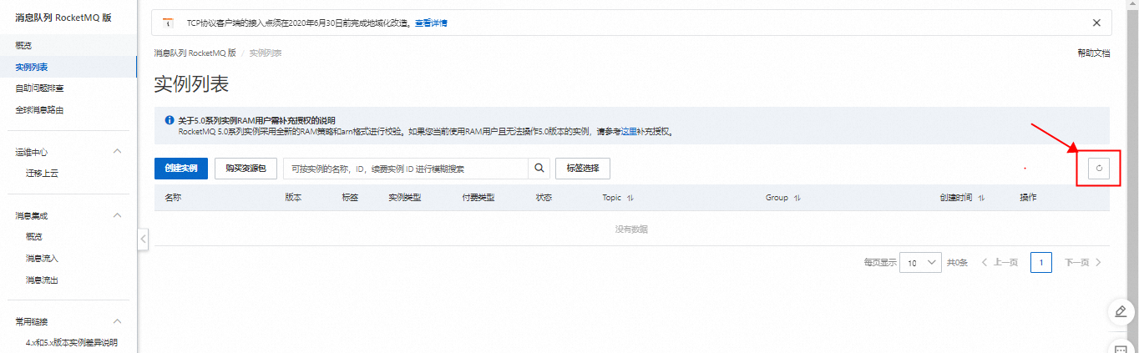1139x353 pixels.
Task: Open the feedback edit pencil icon
Action: tap(1121, 312)
